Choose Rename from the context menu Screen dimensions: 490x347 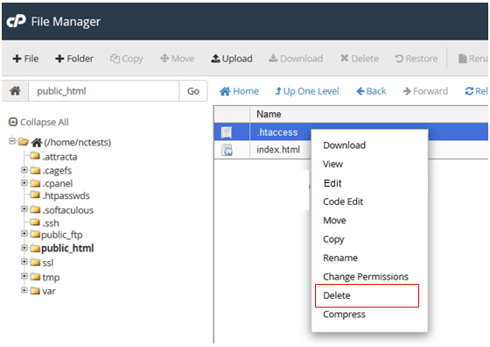pyautogui.click(x=340, y=258)
